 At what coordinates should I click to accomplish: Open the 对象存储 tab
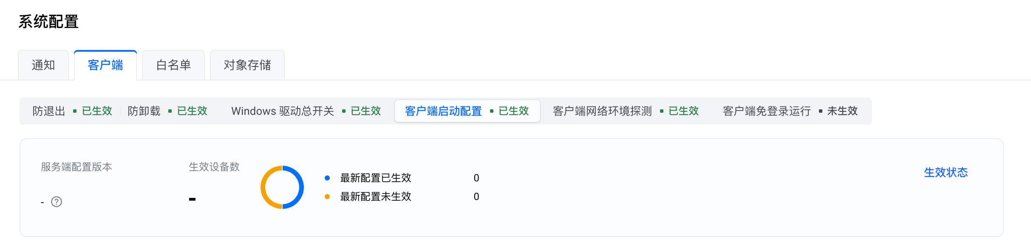(x=247, y=65)
